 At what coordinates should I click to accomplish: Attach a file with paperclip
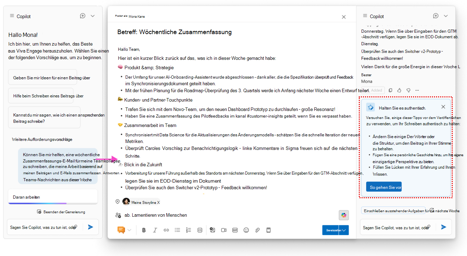(257, 230)
